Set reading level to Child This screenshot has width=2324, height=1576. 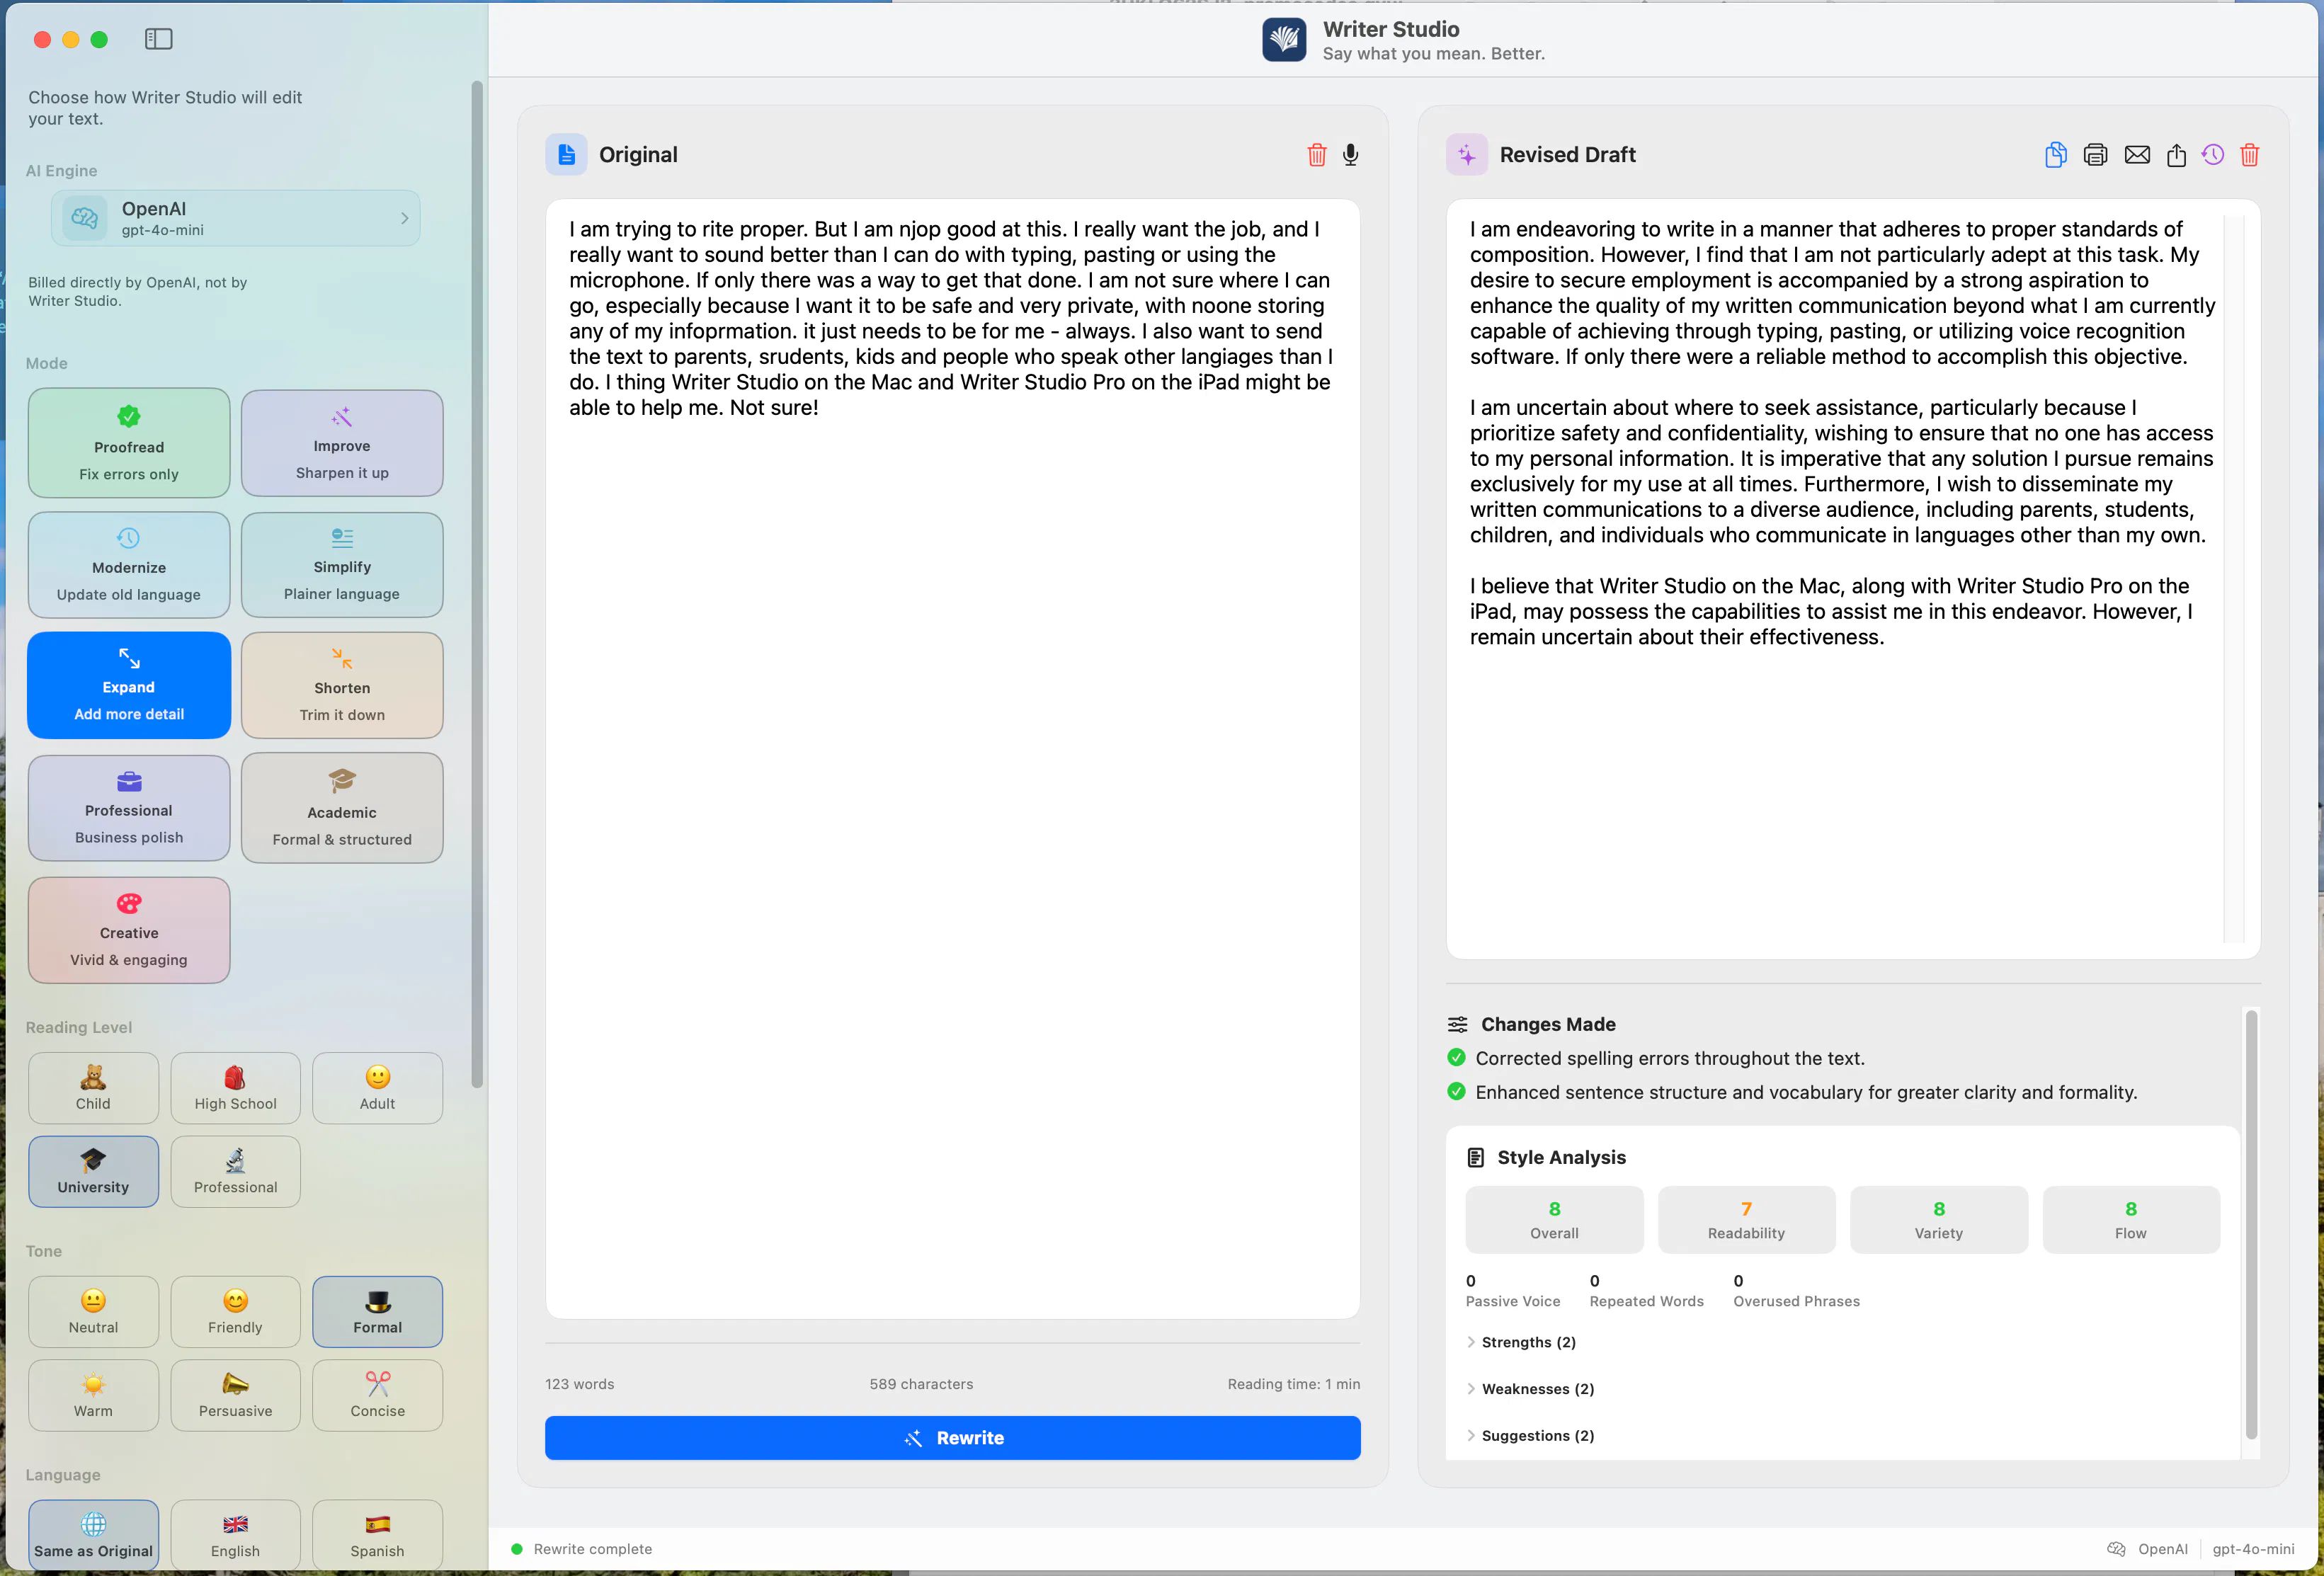(x=93, y=1088)
